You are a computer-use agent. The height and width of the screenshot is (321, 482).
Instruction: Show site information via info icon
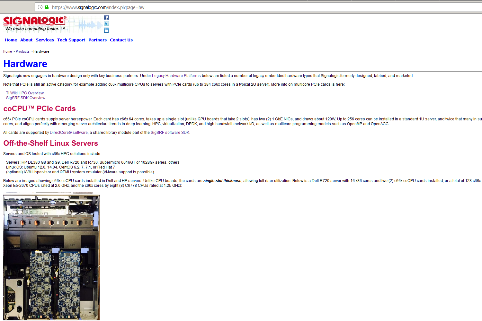click(x=40, y=7)
